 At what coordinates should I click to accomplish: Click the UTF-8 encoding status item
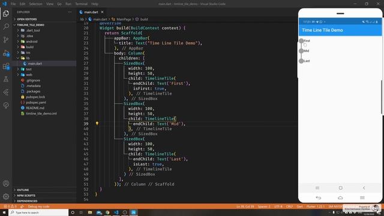coord(278,206)
